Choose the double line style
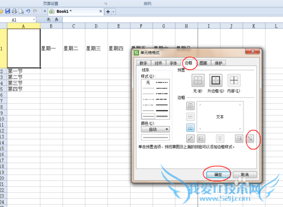283x207 pixels. click(162, 116)
